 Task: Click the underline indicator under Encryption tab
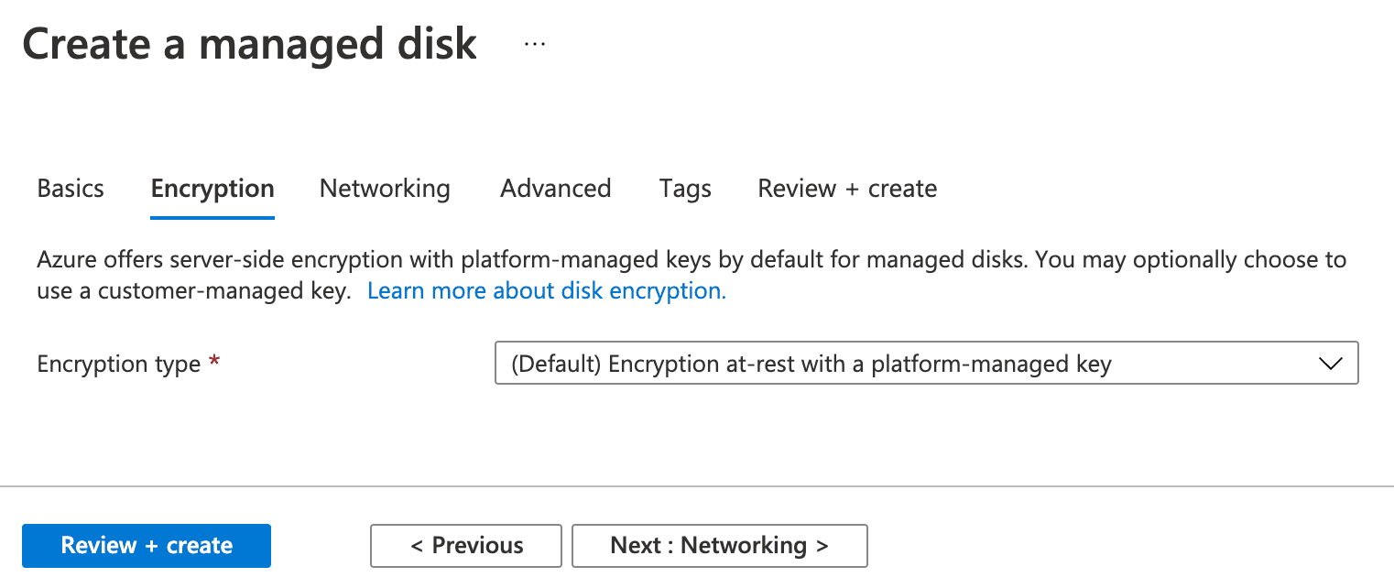coord(212,217)
